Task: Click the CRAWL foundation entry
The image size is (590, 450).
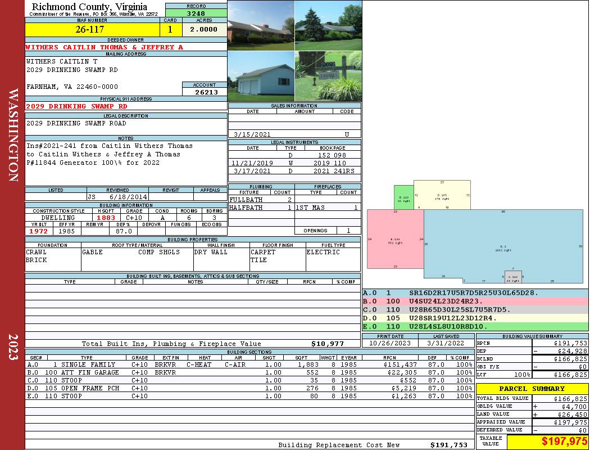Action: point(36,252)
